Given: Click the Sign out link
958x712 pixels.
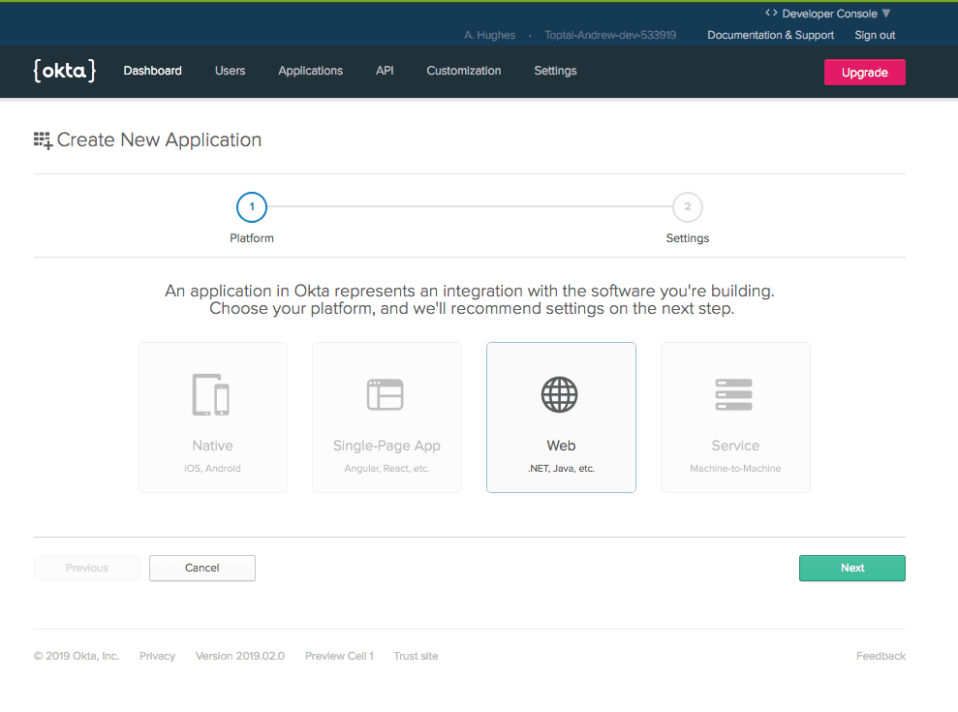Looking at the screenshot, I should 875,36.
